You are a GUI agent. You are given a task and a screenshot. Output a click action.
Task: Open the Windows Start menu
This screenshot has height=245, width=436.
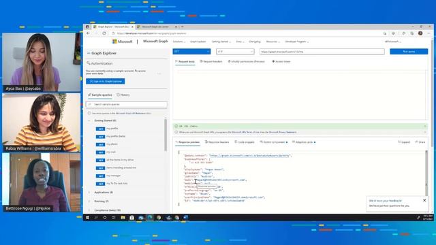87,218
